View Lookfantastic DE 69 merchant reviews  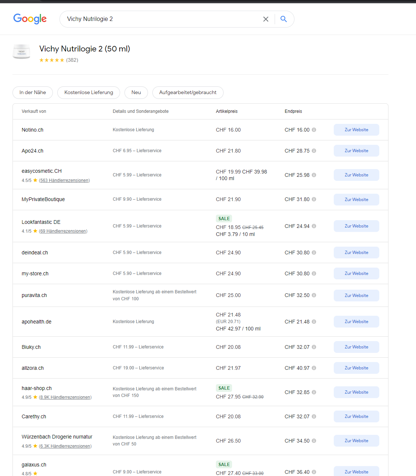[63, 231]
